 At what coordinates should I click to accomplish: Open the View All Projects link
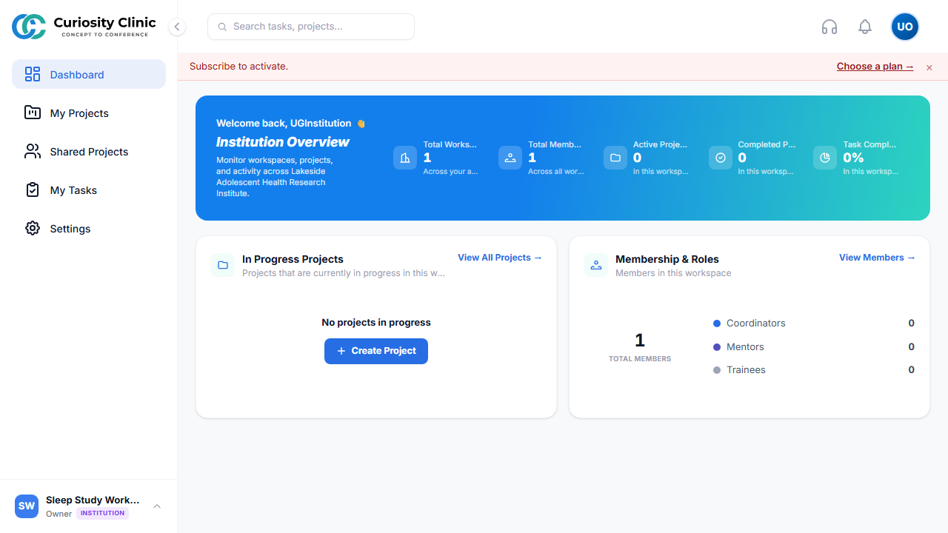pos(500,258)
